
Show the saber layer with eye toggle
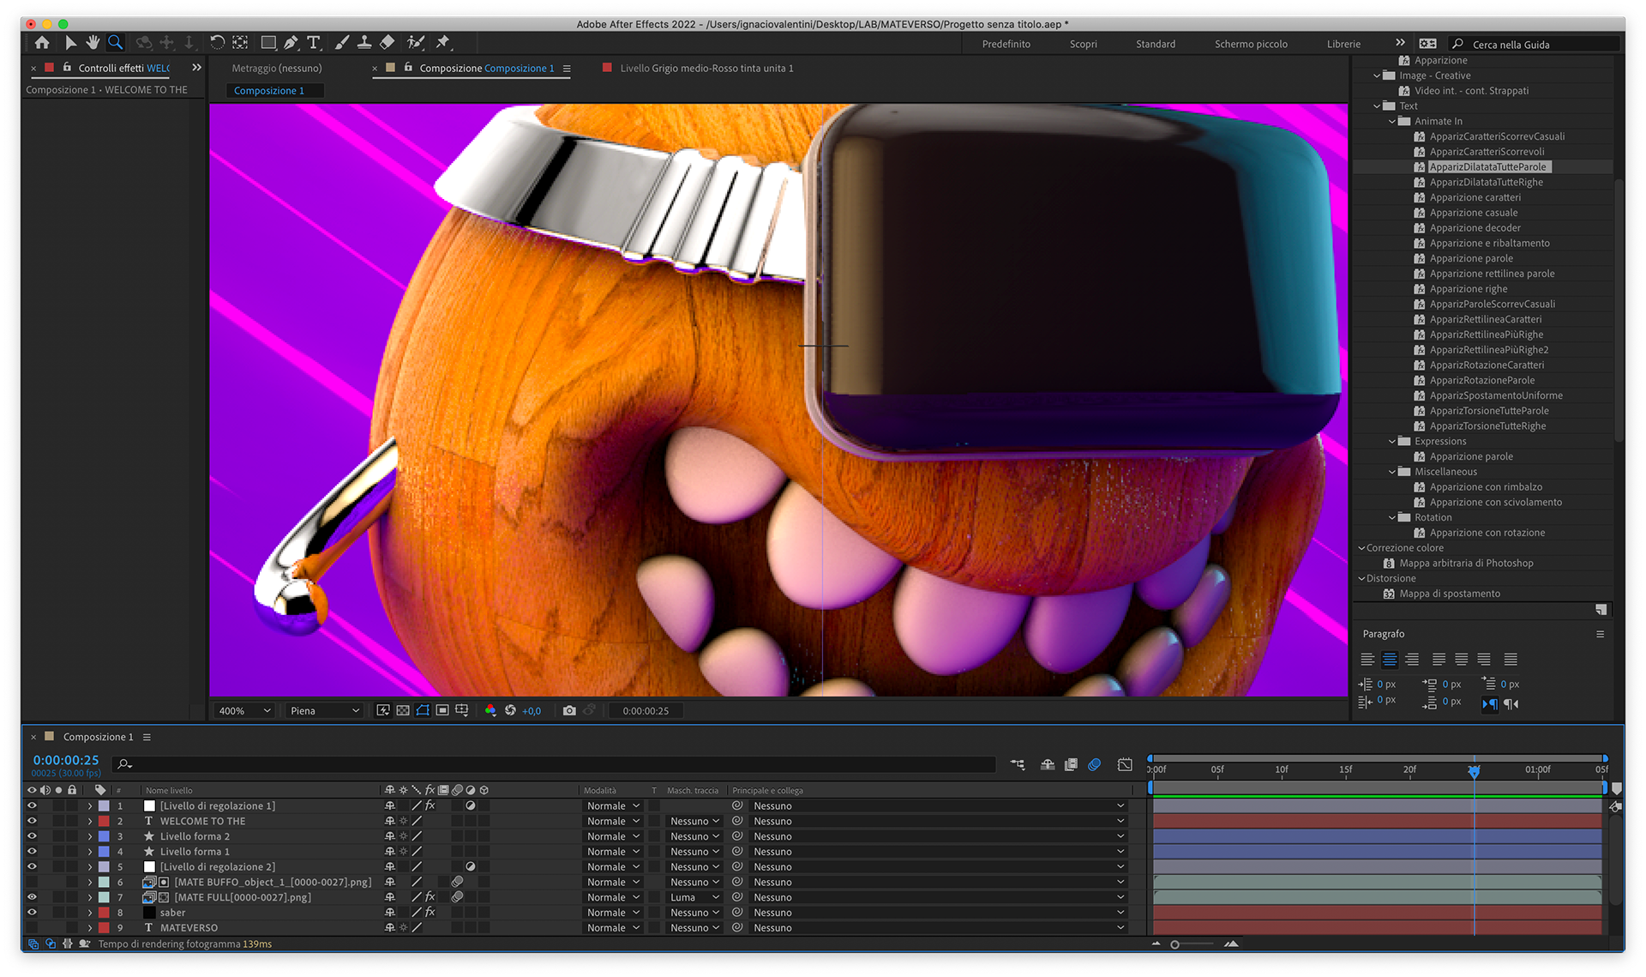(32, 913)
